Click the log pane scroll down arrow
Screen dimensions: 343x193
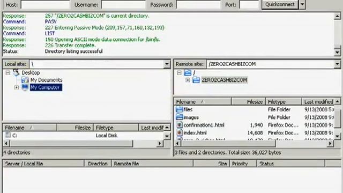337,52
